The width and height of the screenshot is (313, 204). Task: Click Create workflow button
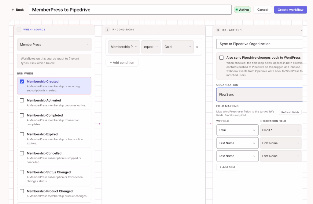coord(290,9)
